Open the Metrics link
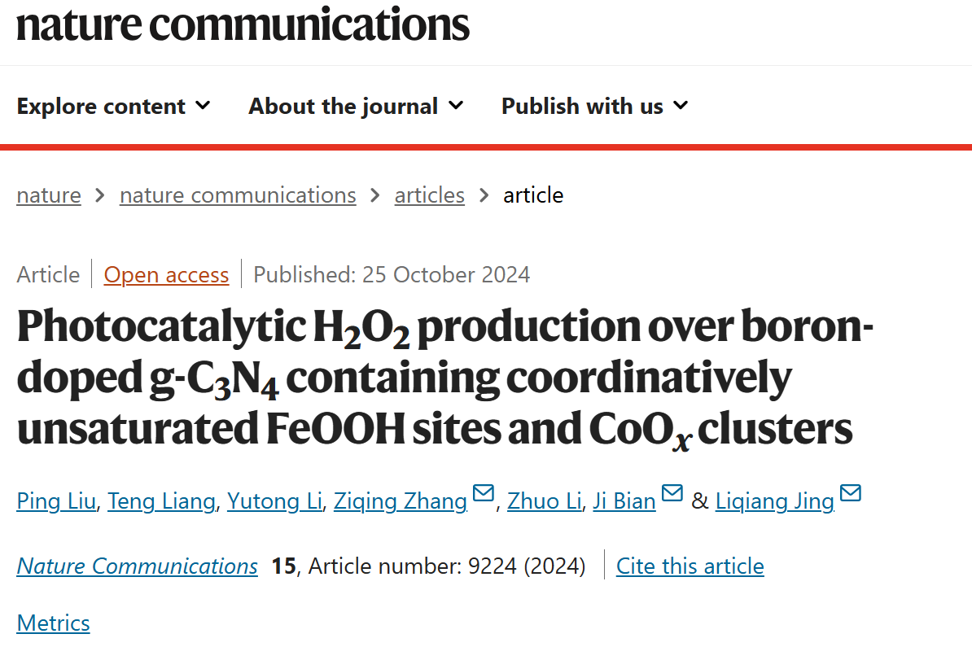Viewport: 972px width, 647px height. coord(53,623)
